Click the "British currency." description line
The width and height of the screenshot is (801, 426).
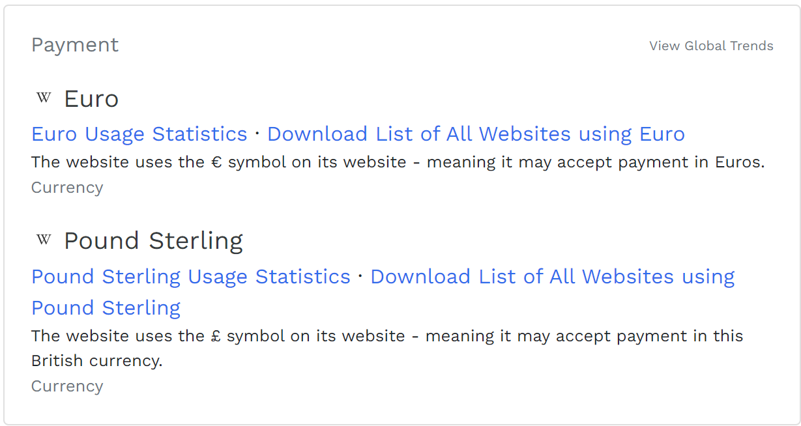pyautogui.click(x=96, y=361)
